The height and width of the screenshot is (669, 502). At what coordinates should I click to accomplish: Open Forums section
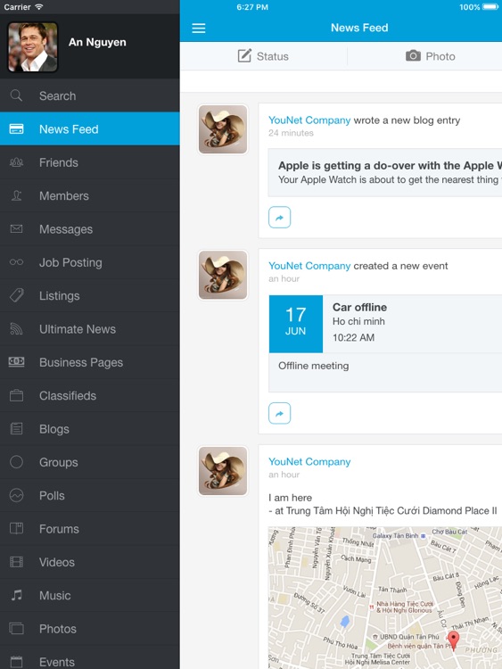pyautogui.click(x=89, y=528)
